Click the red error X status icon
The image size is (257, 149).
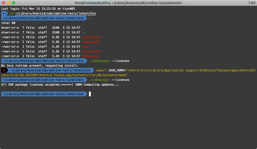click(x=4, y=70)
